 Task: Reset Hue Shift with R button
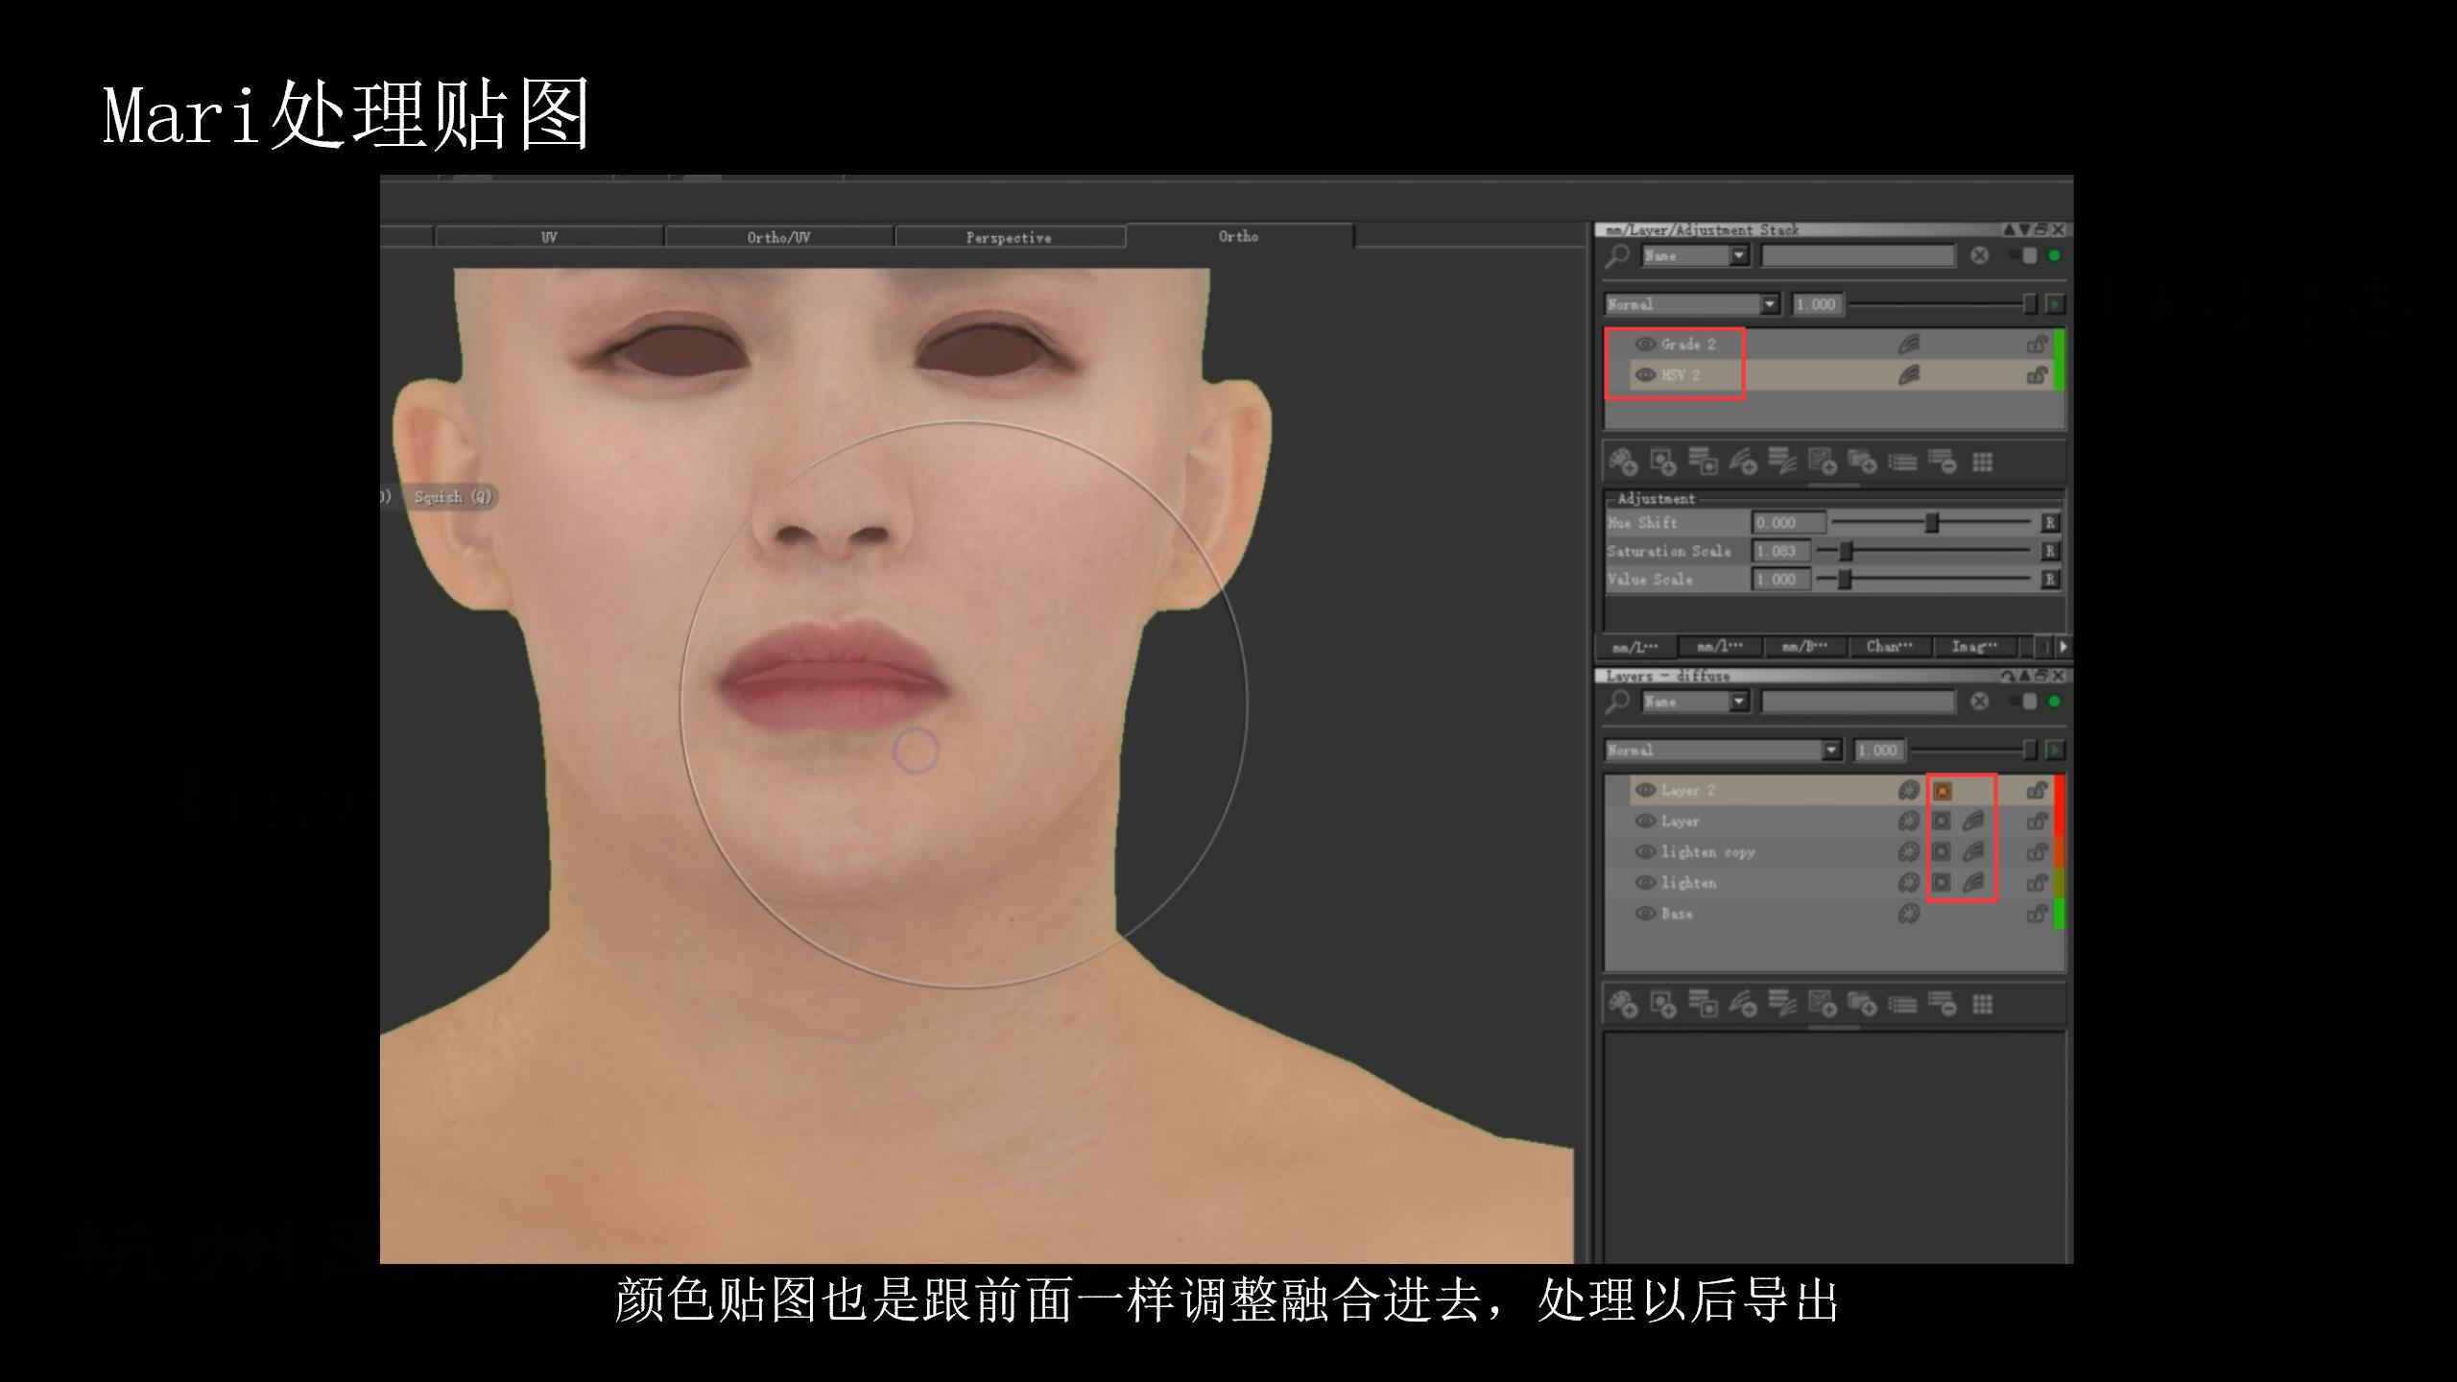(x=2050, y=523)
